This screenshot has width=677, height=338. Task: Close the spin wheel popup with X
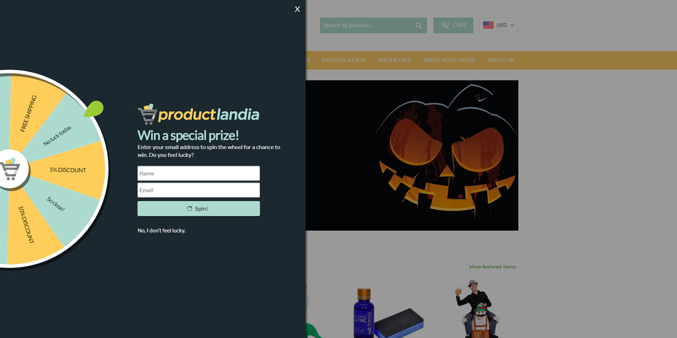click(x=297, y=9)
